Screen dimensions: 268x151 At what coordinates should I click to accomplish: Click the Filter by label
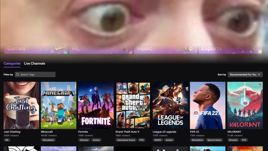pos(8,75)
